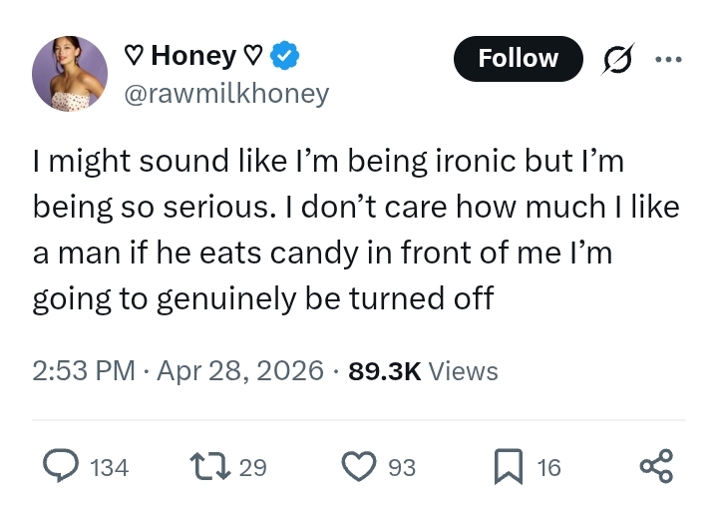Screen dimensions: 718x505
Task: Click the 93 likes count
Action: 401,467
